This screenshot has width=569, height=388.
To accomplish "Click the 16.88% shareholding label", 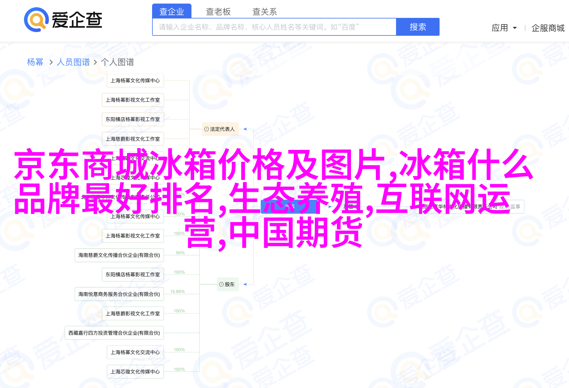I will [177, 291].
